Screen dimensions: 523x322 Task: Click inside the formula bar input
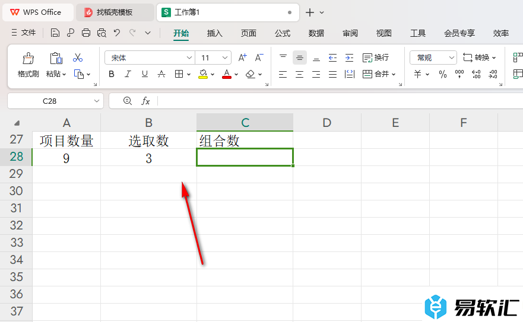tap(340, 101)
